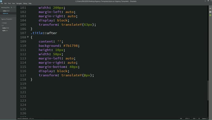Viewport: 212px width, 120px height.
Task: Open index.html in the project tree
Action: (x=6, y=28)
